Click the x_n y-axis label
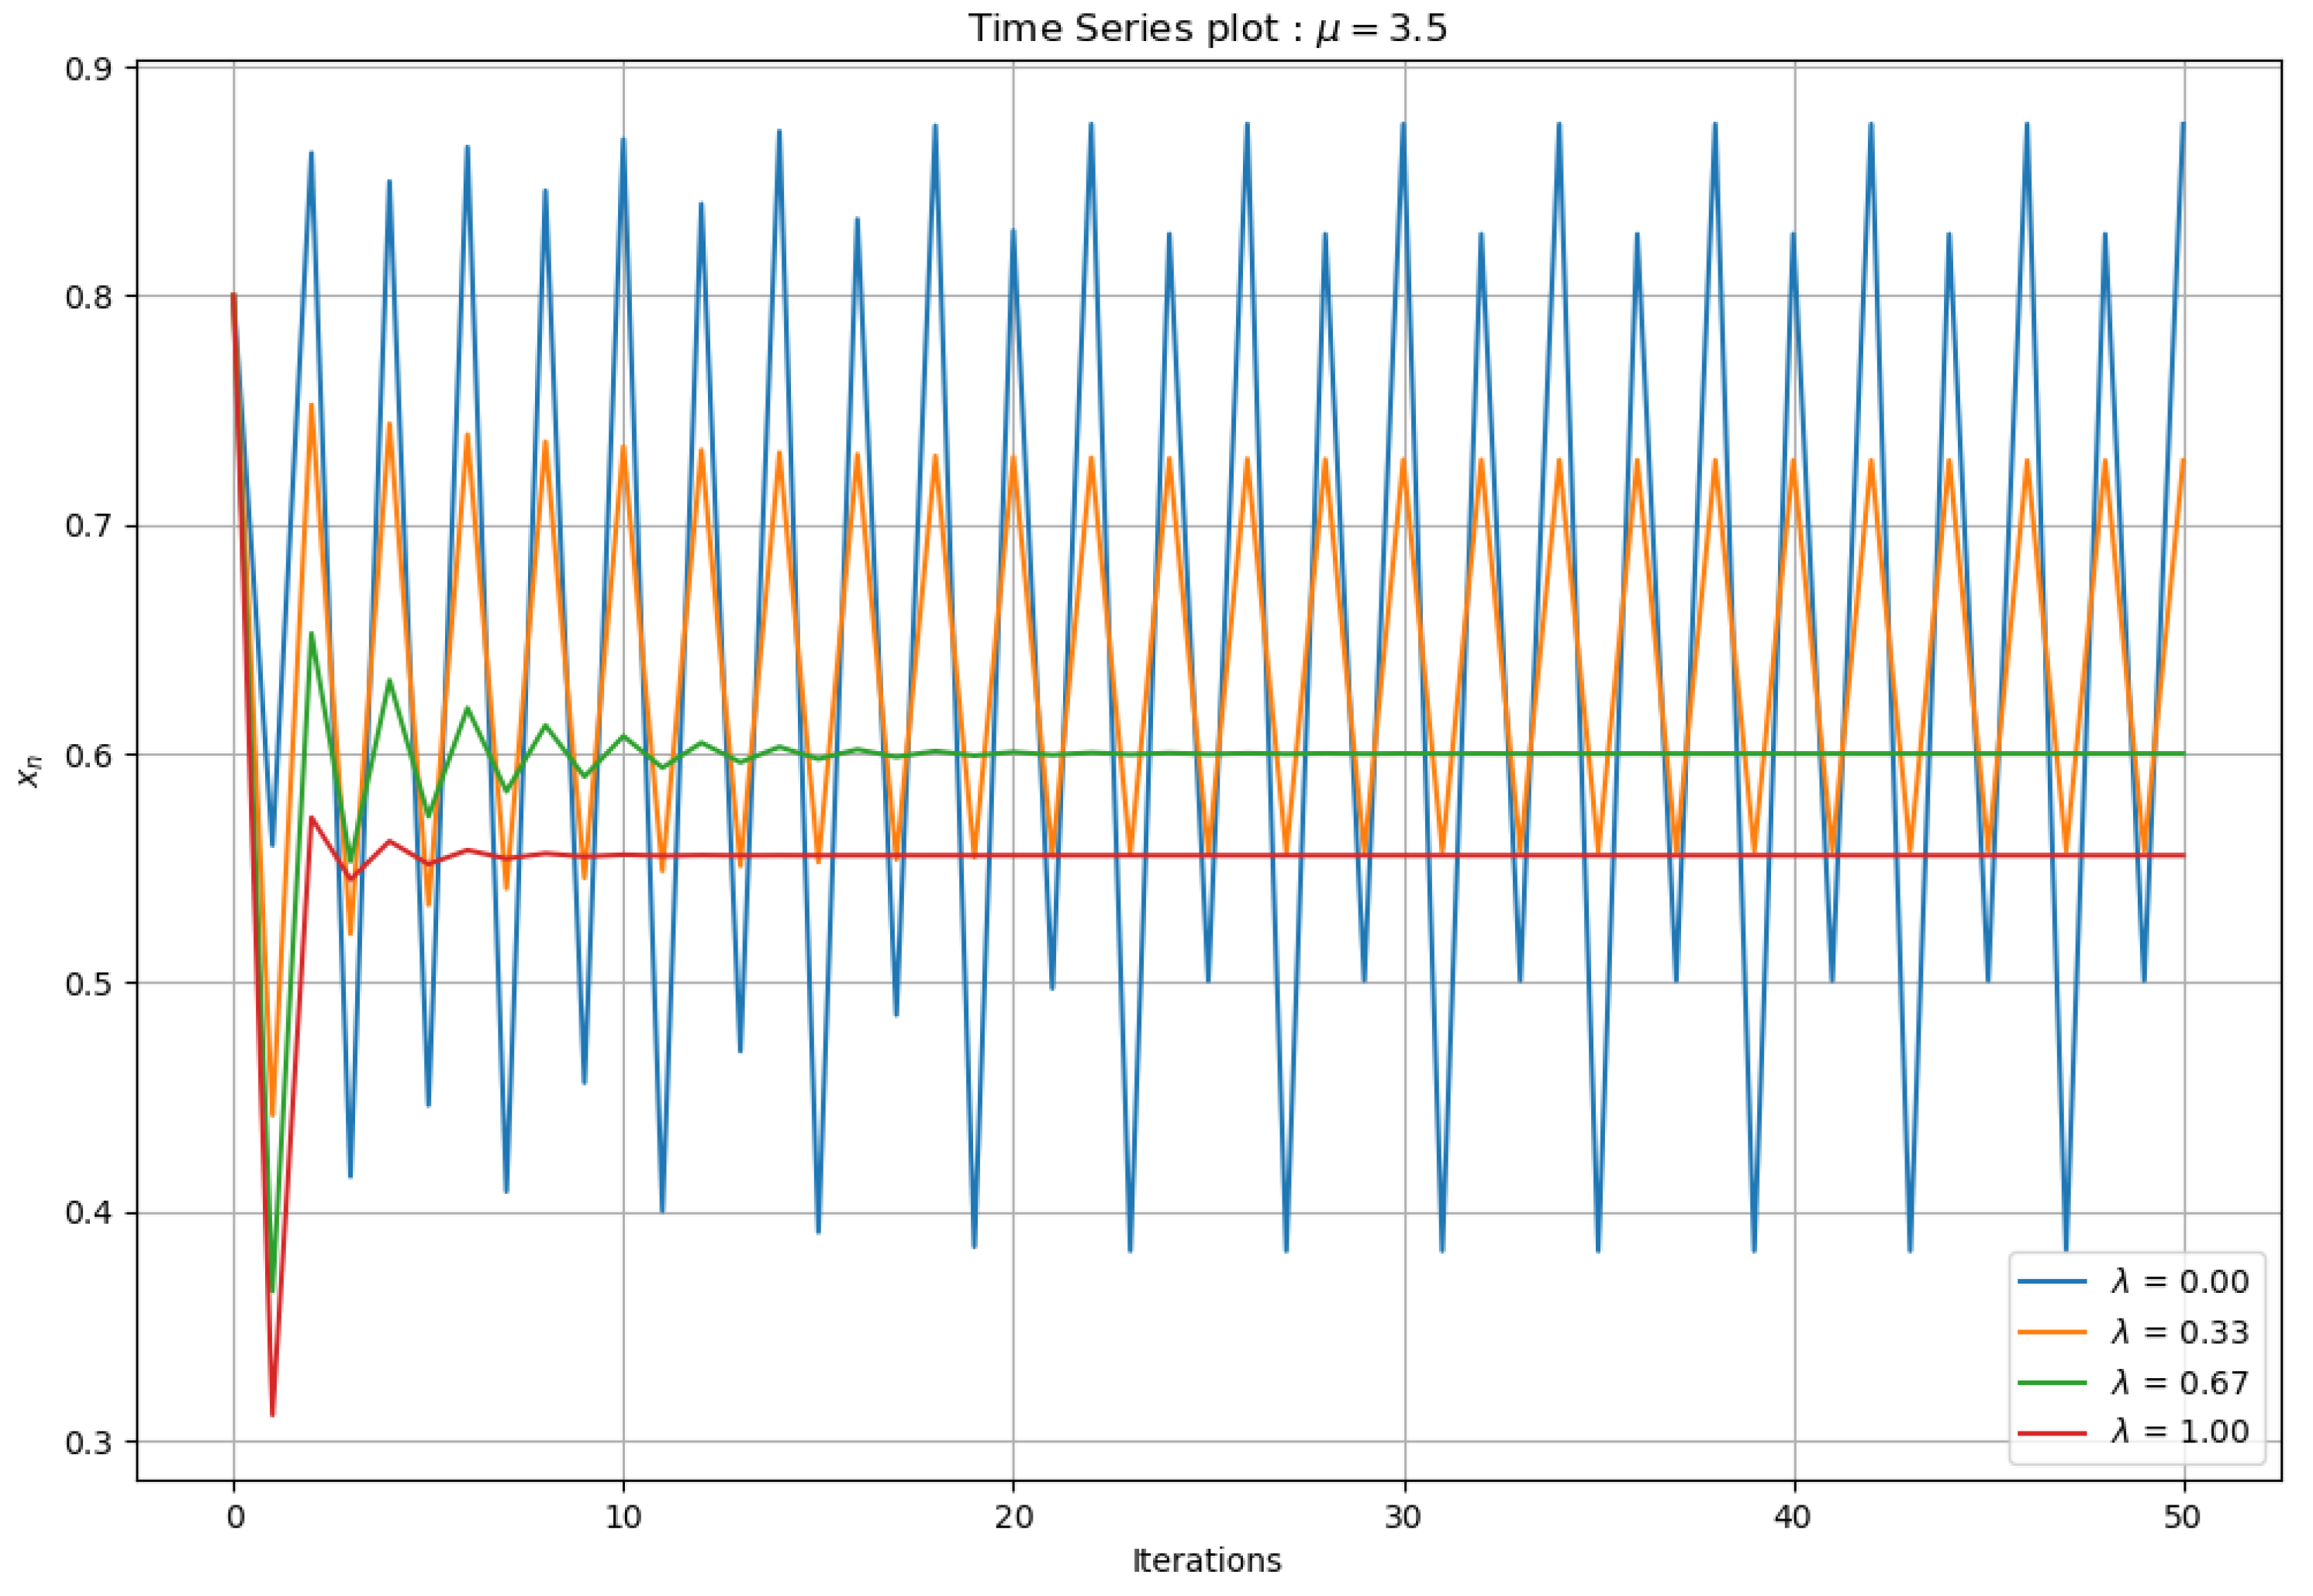Viewport: 2313px width, 1596px height. [30, 771]
